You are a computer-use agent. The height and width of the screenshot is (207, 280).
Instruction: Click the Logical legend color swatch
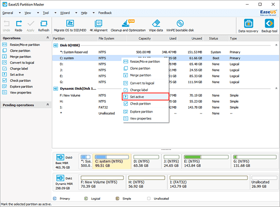click(x=86, y=198)
